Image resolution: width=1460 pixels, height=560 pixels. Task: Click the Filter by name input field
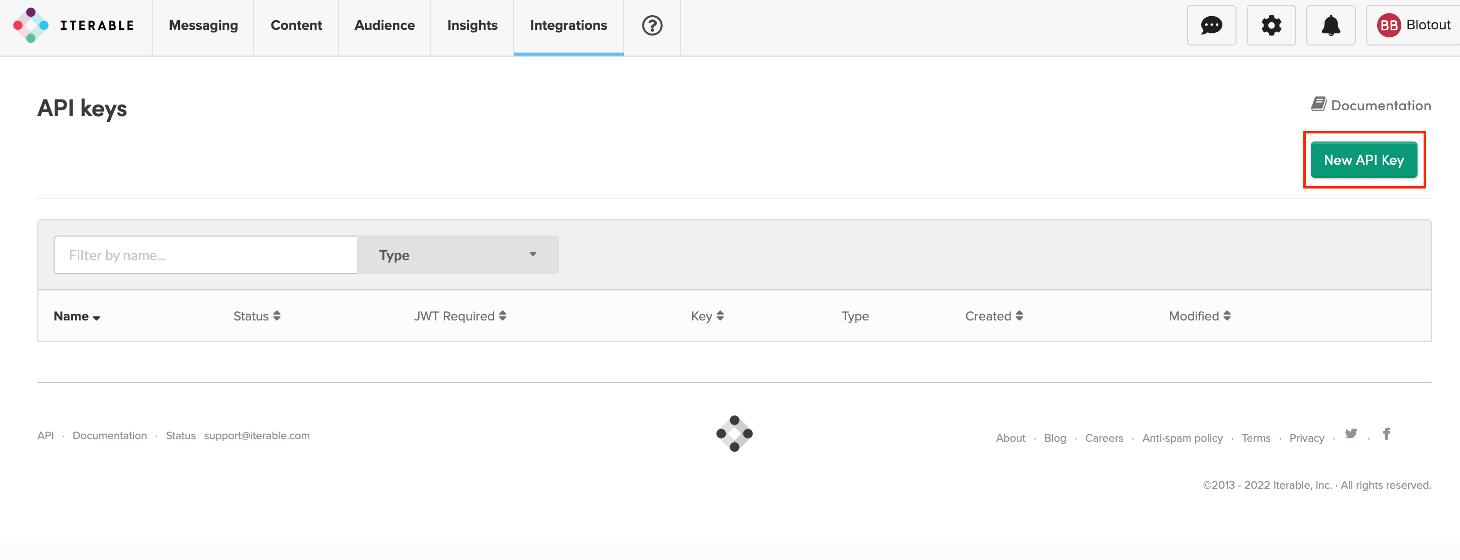(x=205, y=255)
